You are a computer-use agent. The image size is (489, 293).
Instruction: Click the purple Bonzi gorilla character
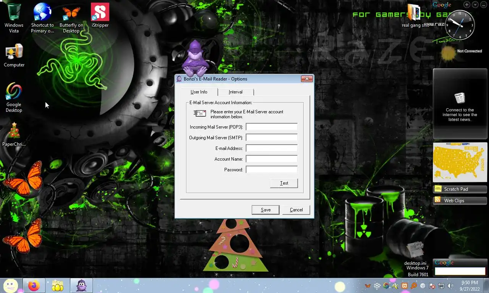pyautogui.click(x=195, y=59)
